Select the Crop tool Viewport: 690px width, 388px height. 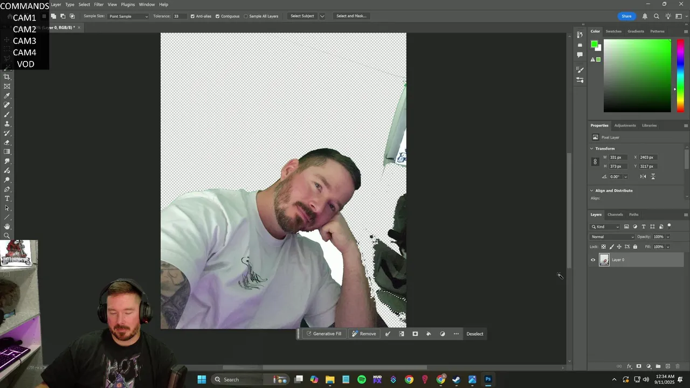[x=7, y=77]
